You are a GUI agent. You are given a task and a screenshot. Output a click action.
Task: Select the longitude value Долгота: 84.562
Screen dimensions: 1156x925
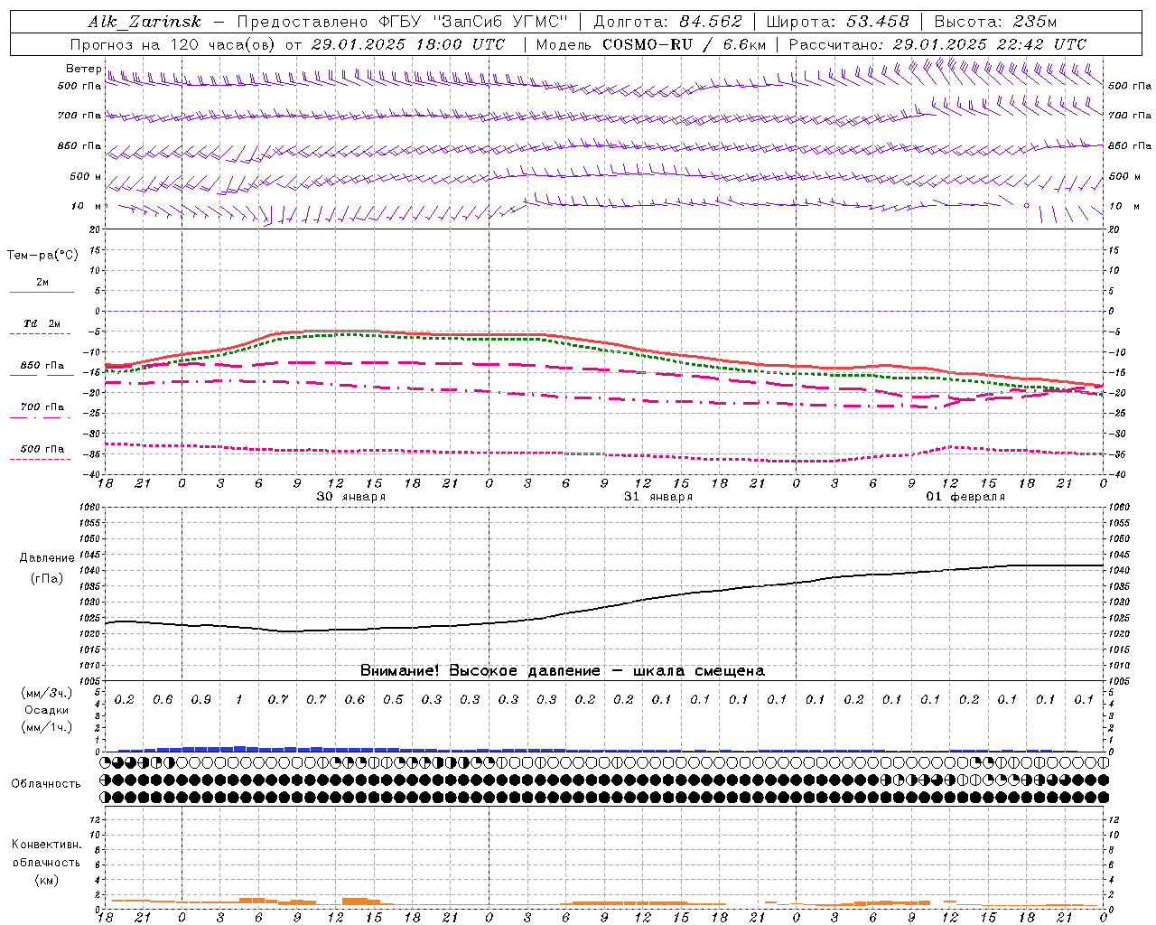click(x=667, y=22)
